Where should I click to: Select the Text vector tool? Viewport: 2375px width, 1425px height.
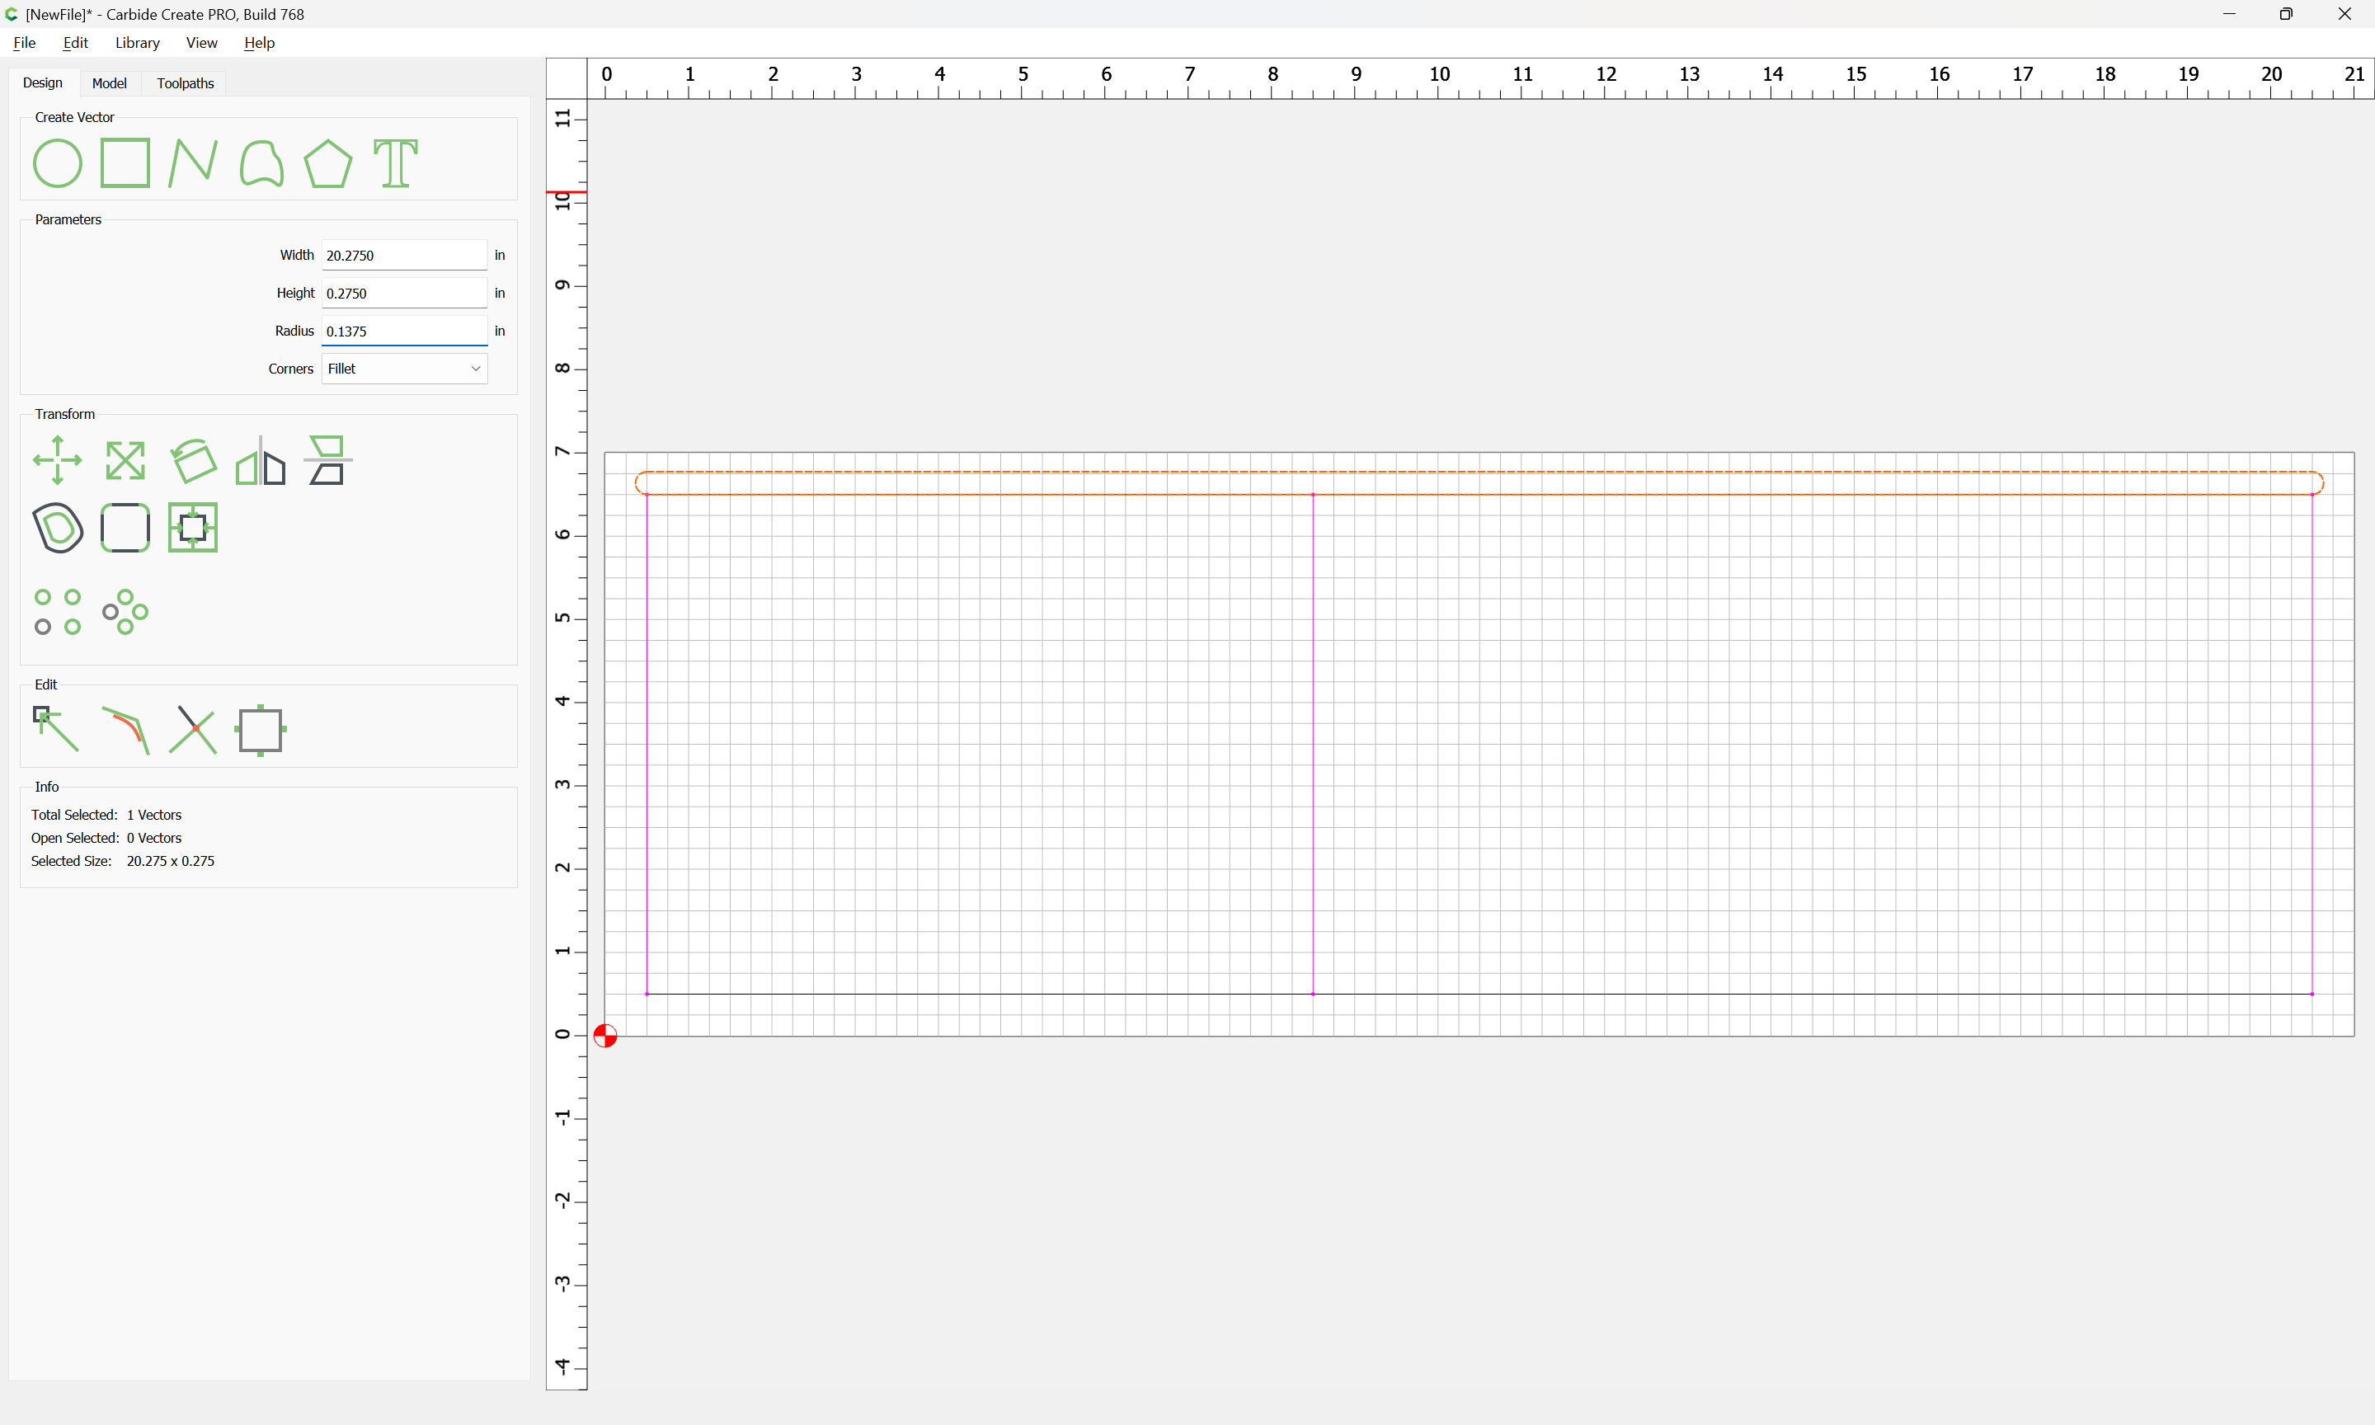(396, 163)
